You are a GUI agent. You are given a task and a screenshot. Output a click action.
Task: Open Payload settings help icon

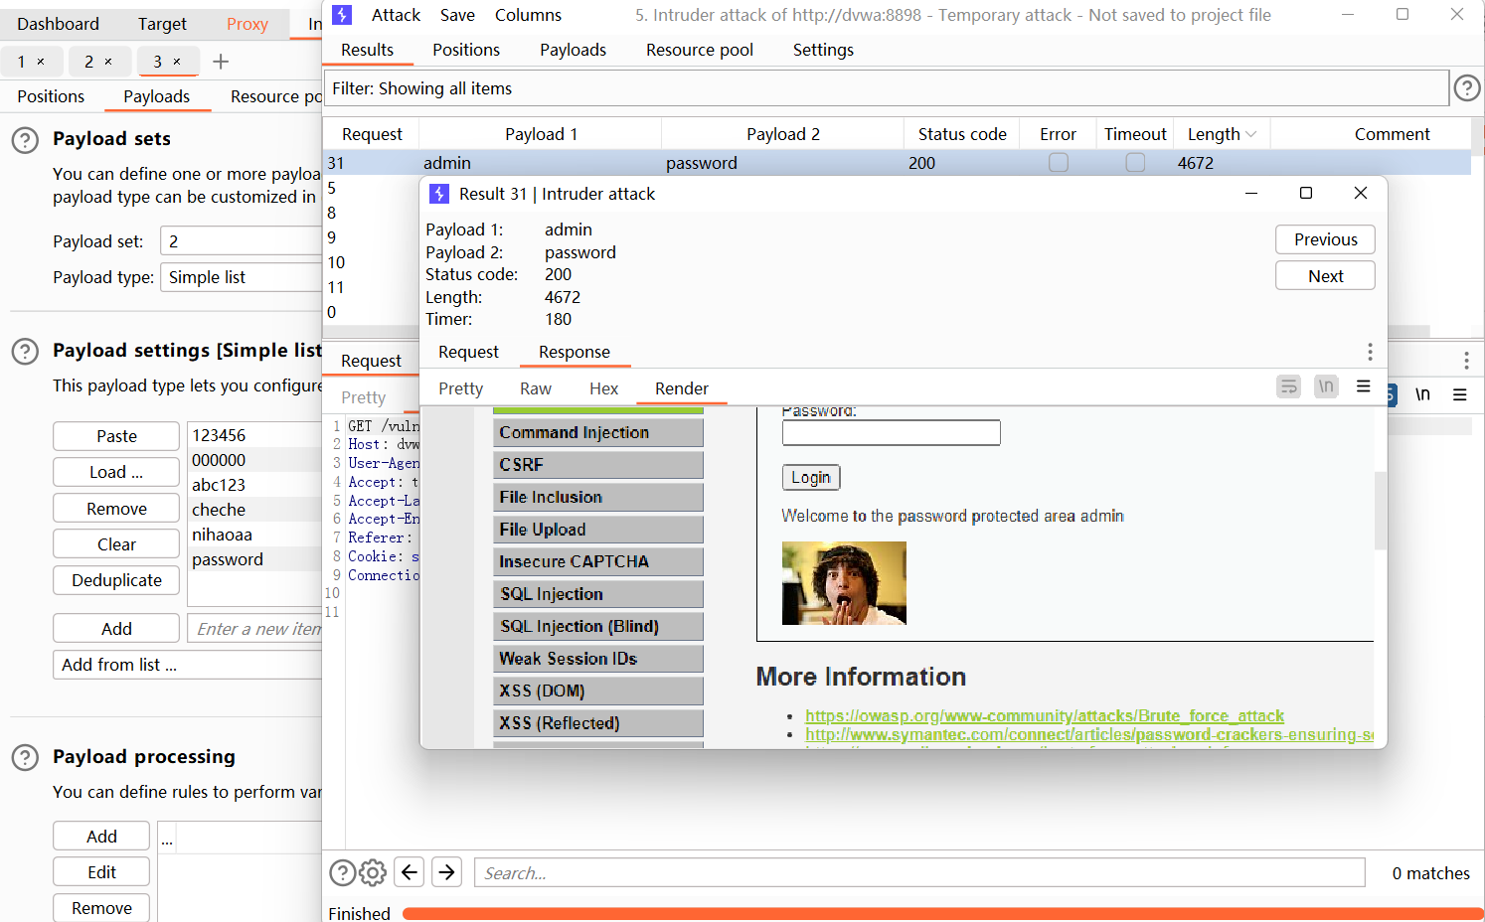25,351
